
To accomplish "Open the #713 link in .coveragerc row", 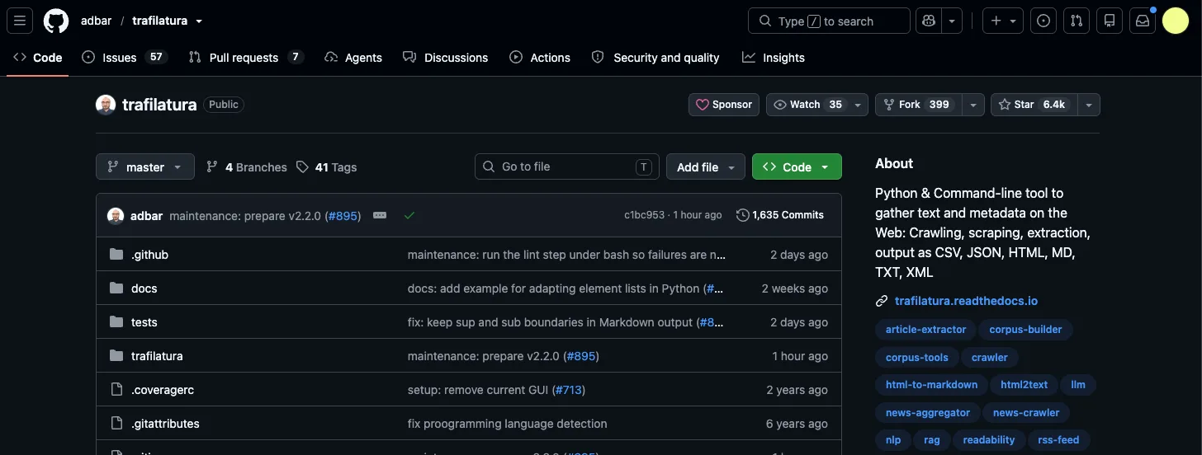I will pyautogui.click(x=569, y=390).
